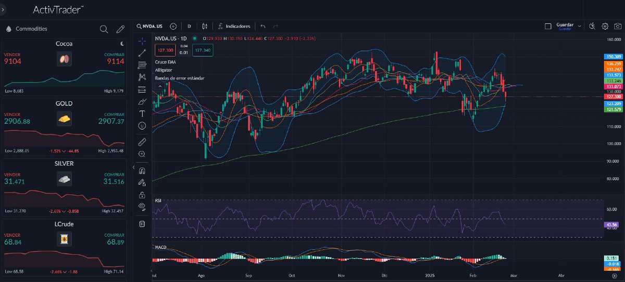Open chart settings gear
625x282 pixels.
point(605,25)
